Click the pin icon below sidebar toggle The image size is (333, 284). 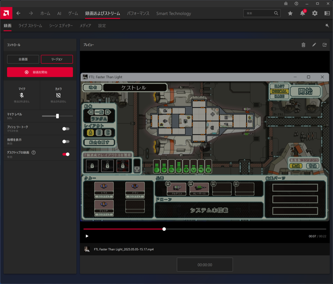(327, 26)
